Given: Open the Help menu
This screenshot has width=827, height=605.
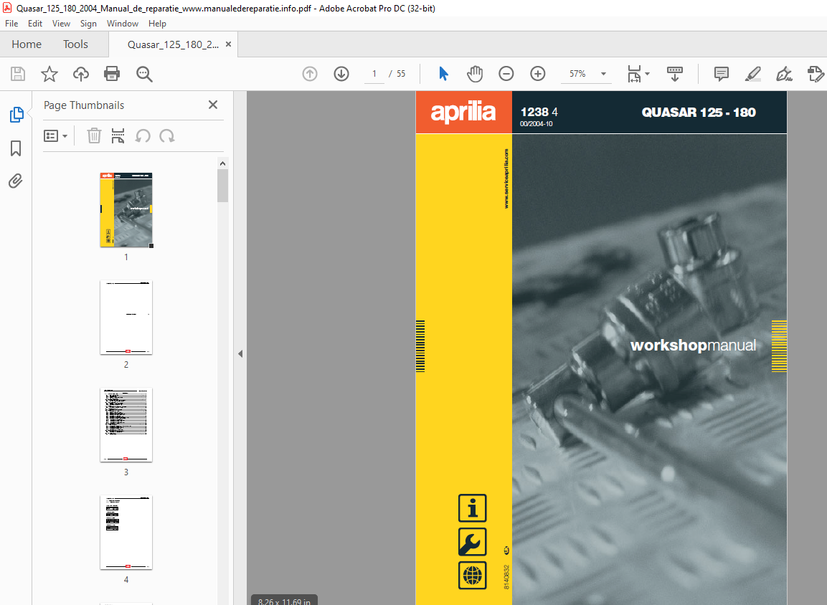Looking at the screenshot, I should pos(157,23).
